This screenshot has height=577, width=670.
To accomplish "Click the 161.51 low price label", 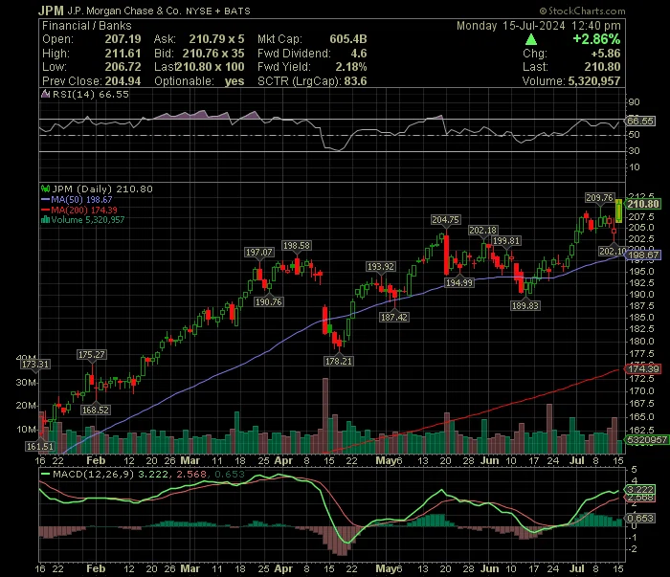I will point(40,447).
